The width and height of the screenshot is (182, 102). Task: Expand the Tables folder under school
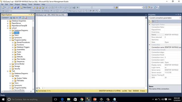click(x=10, y=33)
